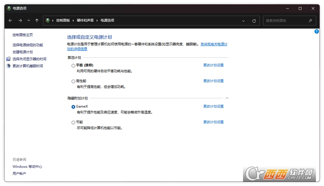Click 控制面板 breadcrumb in address bar
The height and width of the screenshot is (186, 324).
[63, 20]
